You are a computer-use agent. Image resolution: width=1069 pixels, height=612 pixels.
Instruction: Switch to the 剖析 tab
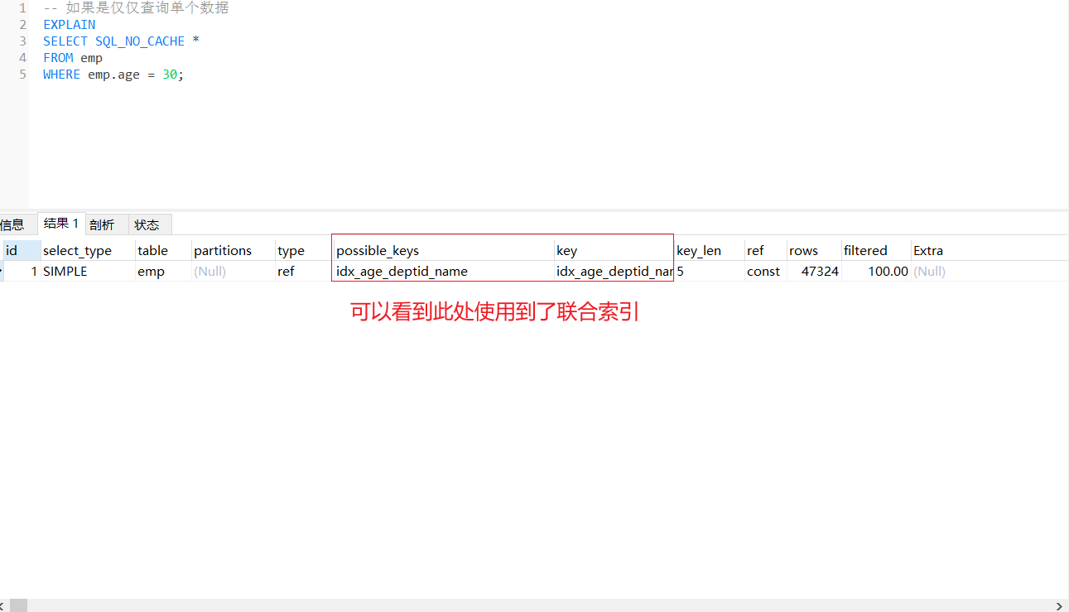pyautogui.click(x=103, y=224)
